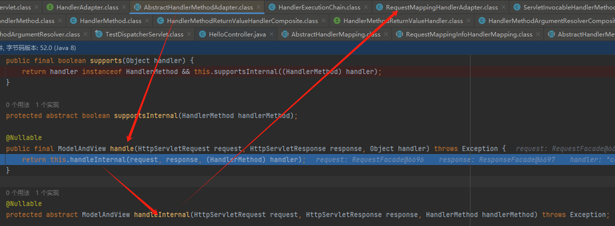Close the HandlerMethodReturnValueHandlerComposite.class tab
This screenshot has height=226, width=615.
[x=324, y=21]
